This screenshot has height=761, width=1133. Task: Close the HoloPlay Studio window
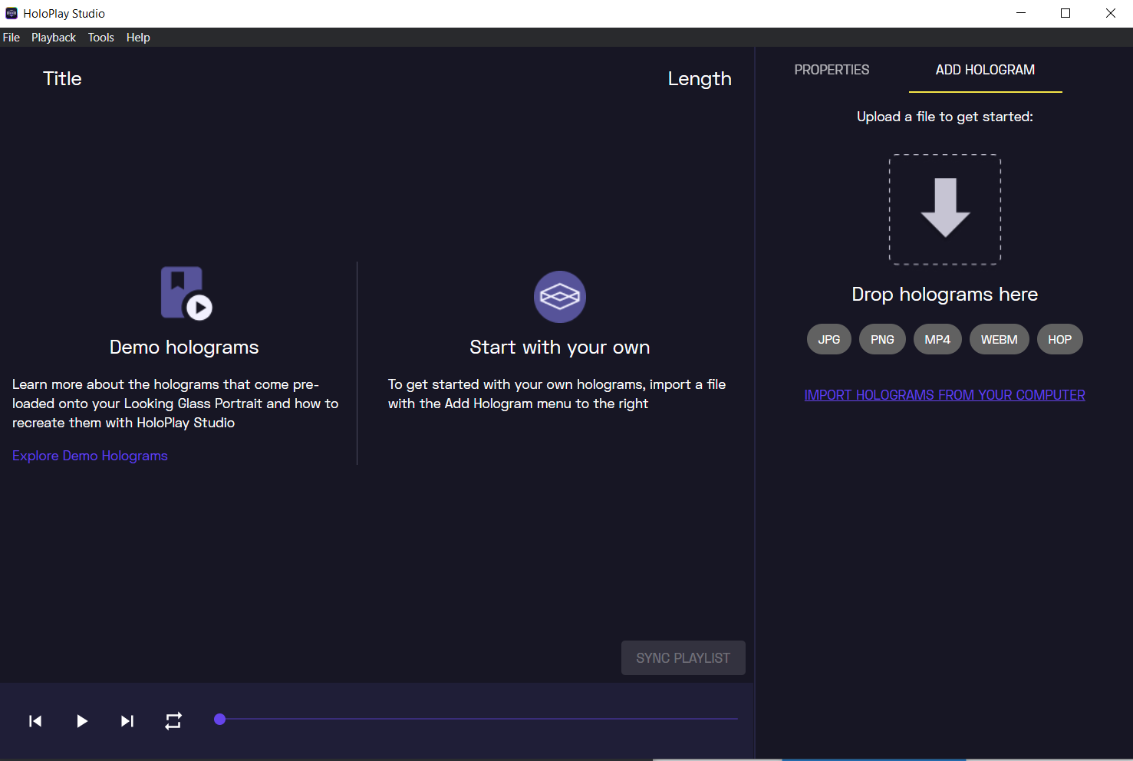[x=1110, y=13]
